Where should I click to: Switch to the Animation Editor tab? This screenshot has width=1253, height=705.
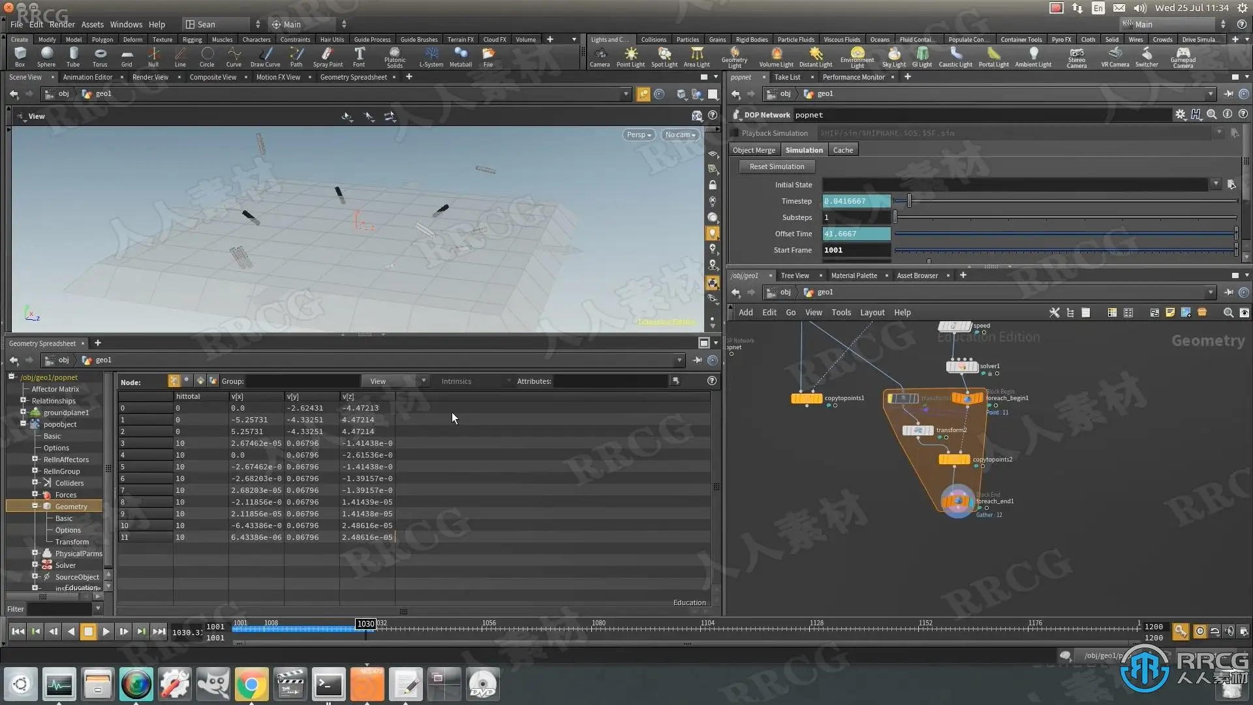[x=87, y=77]
